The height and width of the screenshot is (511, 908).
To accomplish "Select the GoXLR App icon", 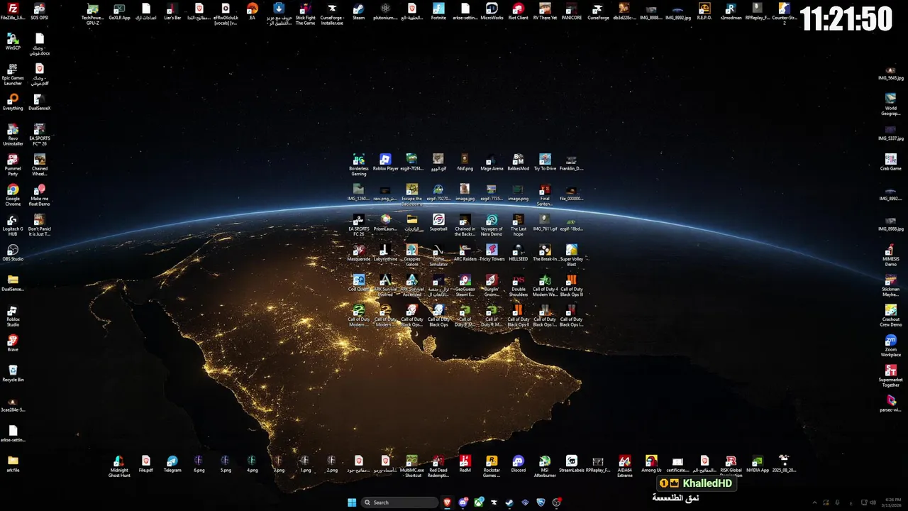I will click(x=119, y=12).
